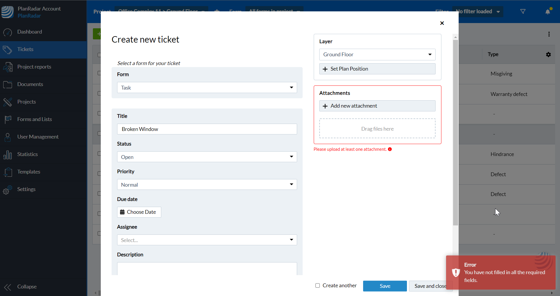
Task: Open table column settings gear icon
Action: click(548, 55)
